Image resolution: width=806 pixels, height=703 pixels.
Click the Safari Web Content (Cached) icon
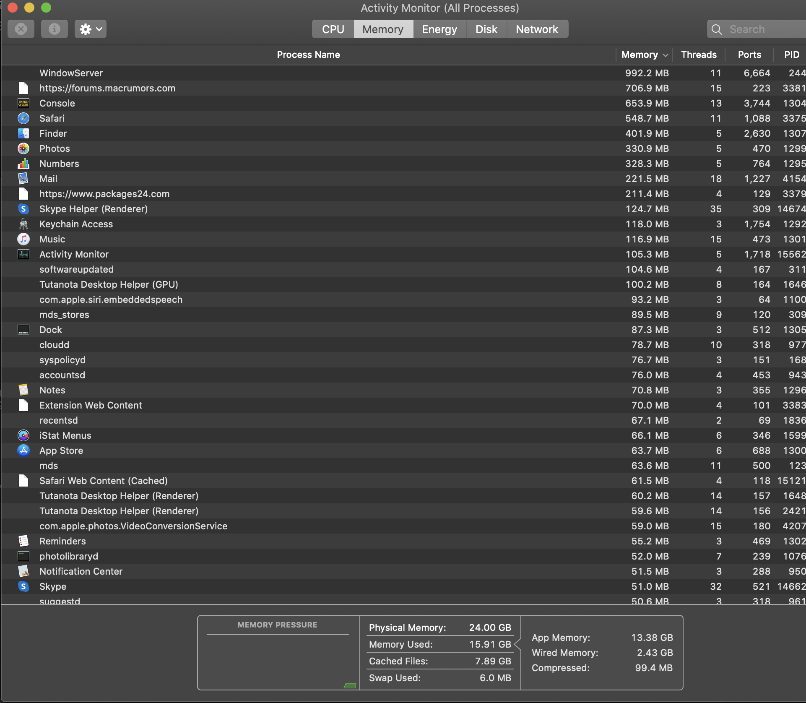(23, 481)
